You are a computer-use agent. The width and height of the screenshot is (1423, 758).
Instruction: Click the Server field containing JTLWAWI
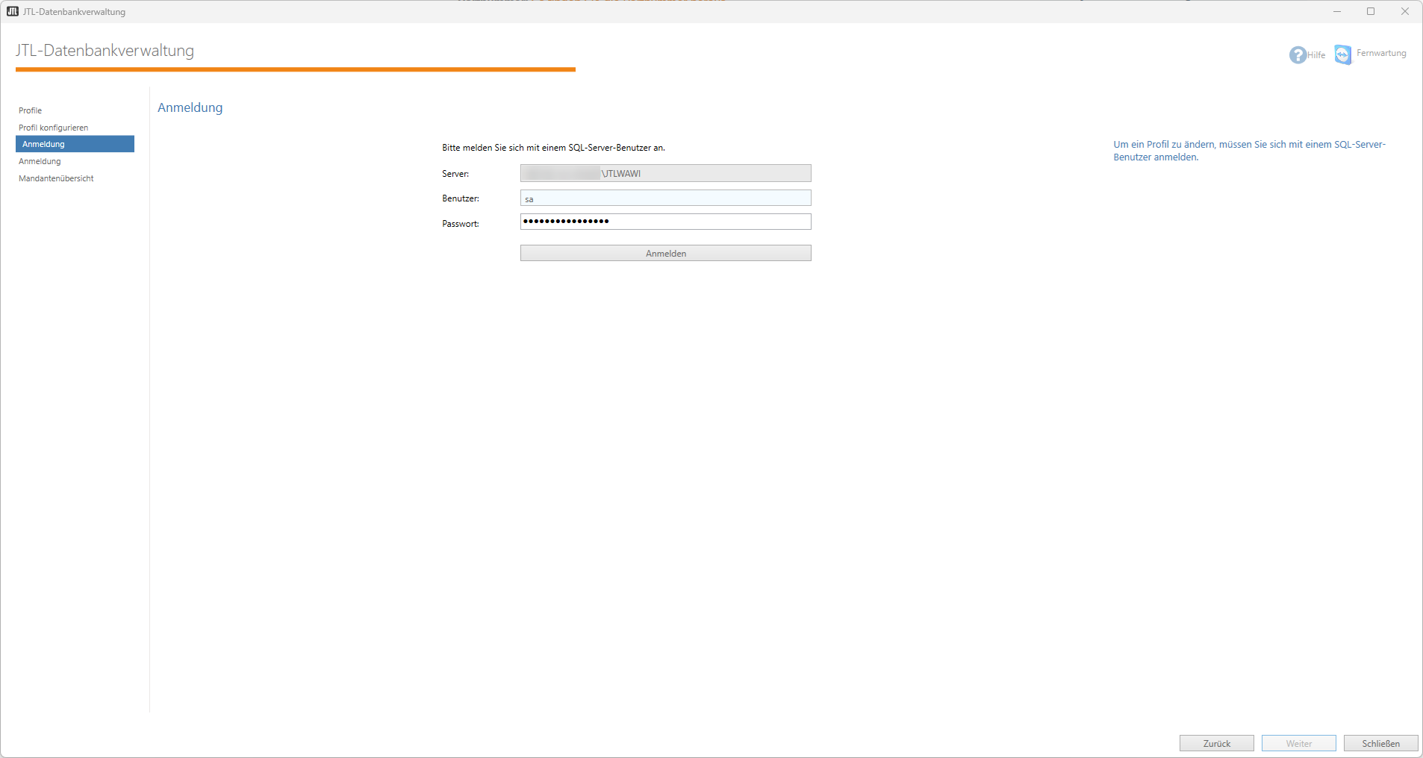[x=665, y=173]
